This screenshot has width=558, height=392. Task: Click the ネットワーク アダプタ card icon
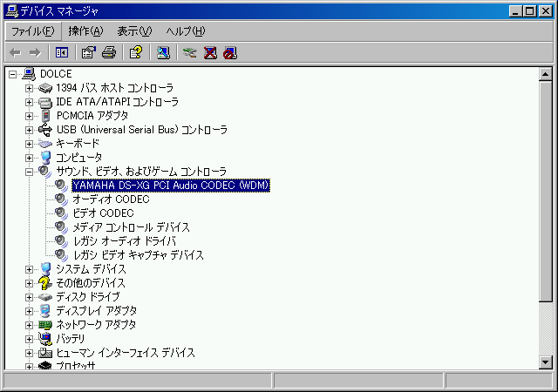tap(45, 325)
